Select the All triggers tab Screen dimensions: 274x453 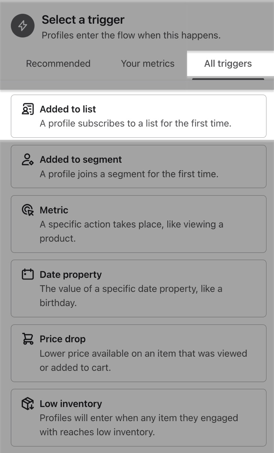228,63
